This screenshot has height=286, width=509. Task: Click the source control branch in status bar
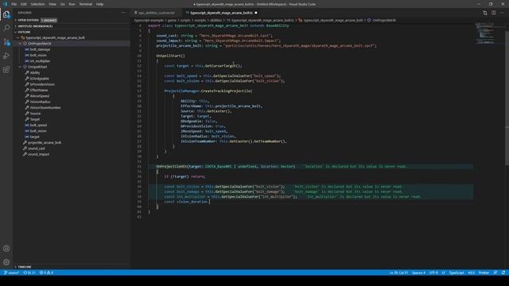click(11, 272)
